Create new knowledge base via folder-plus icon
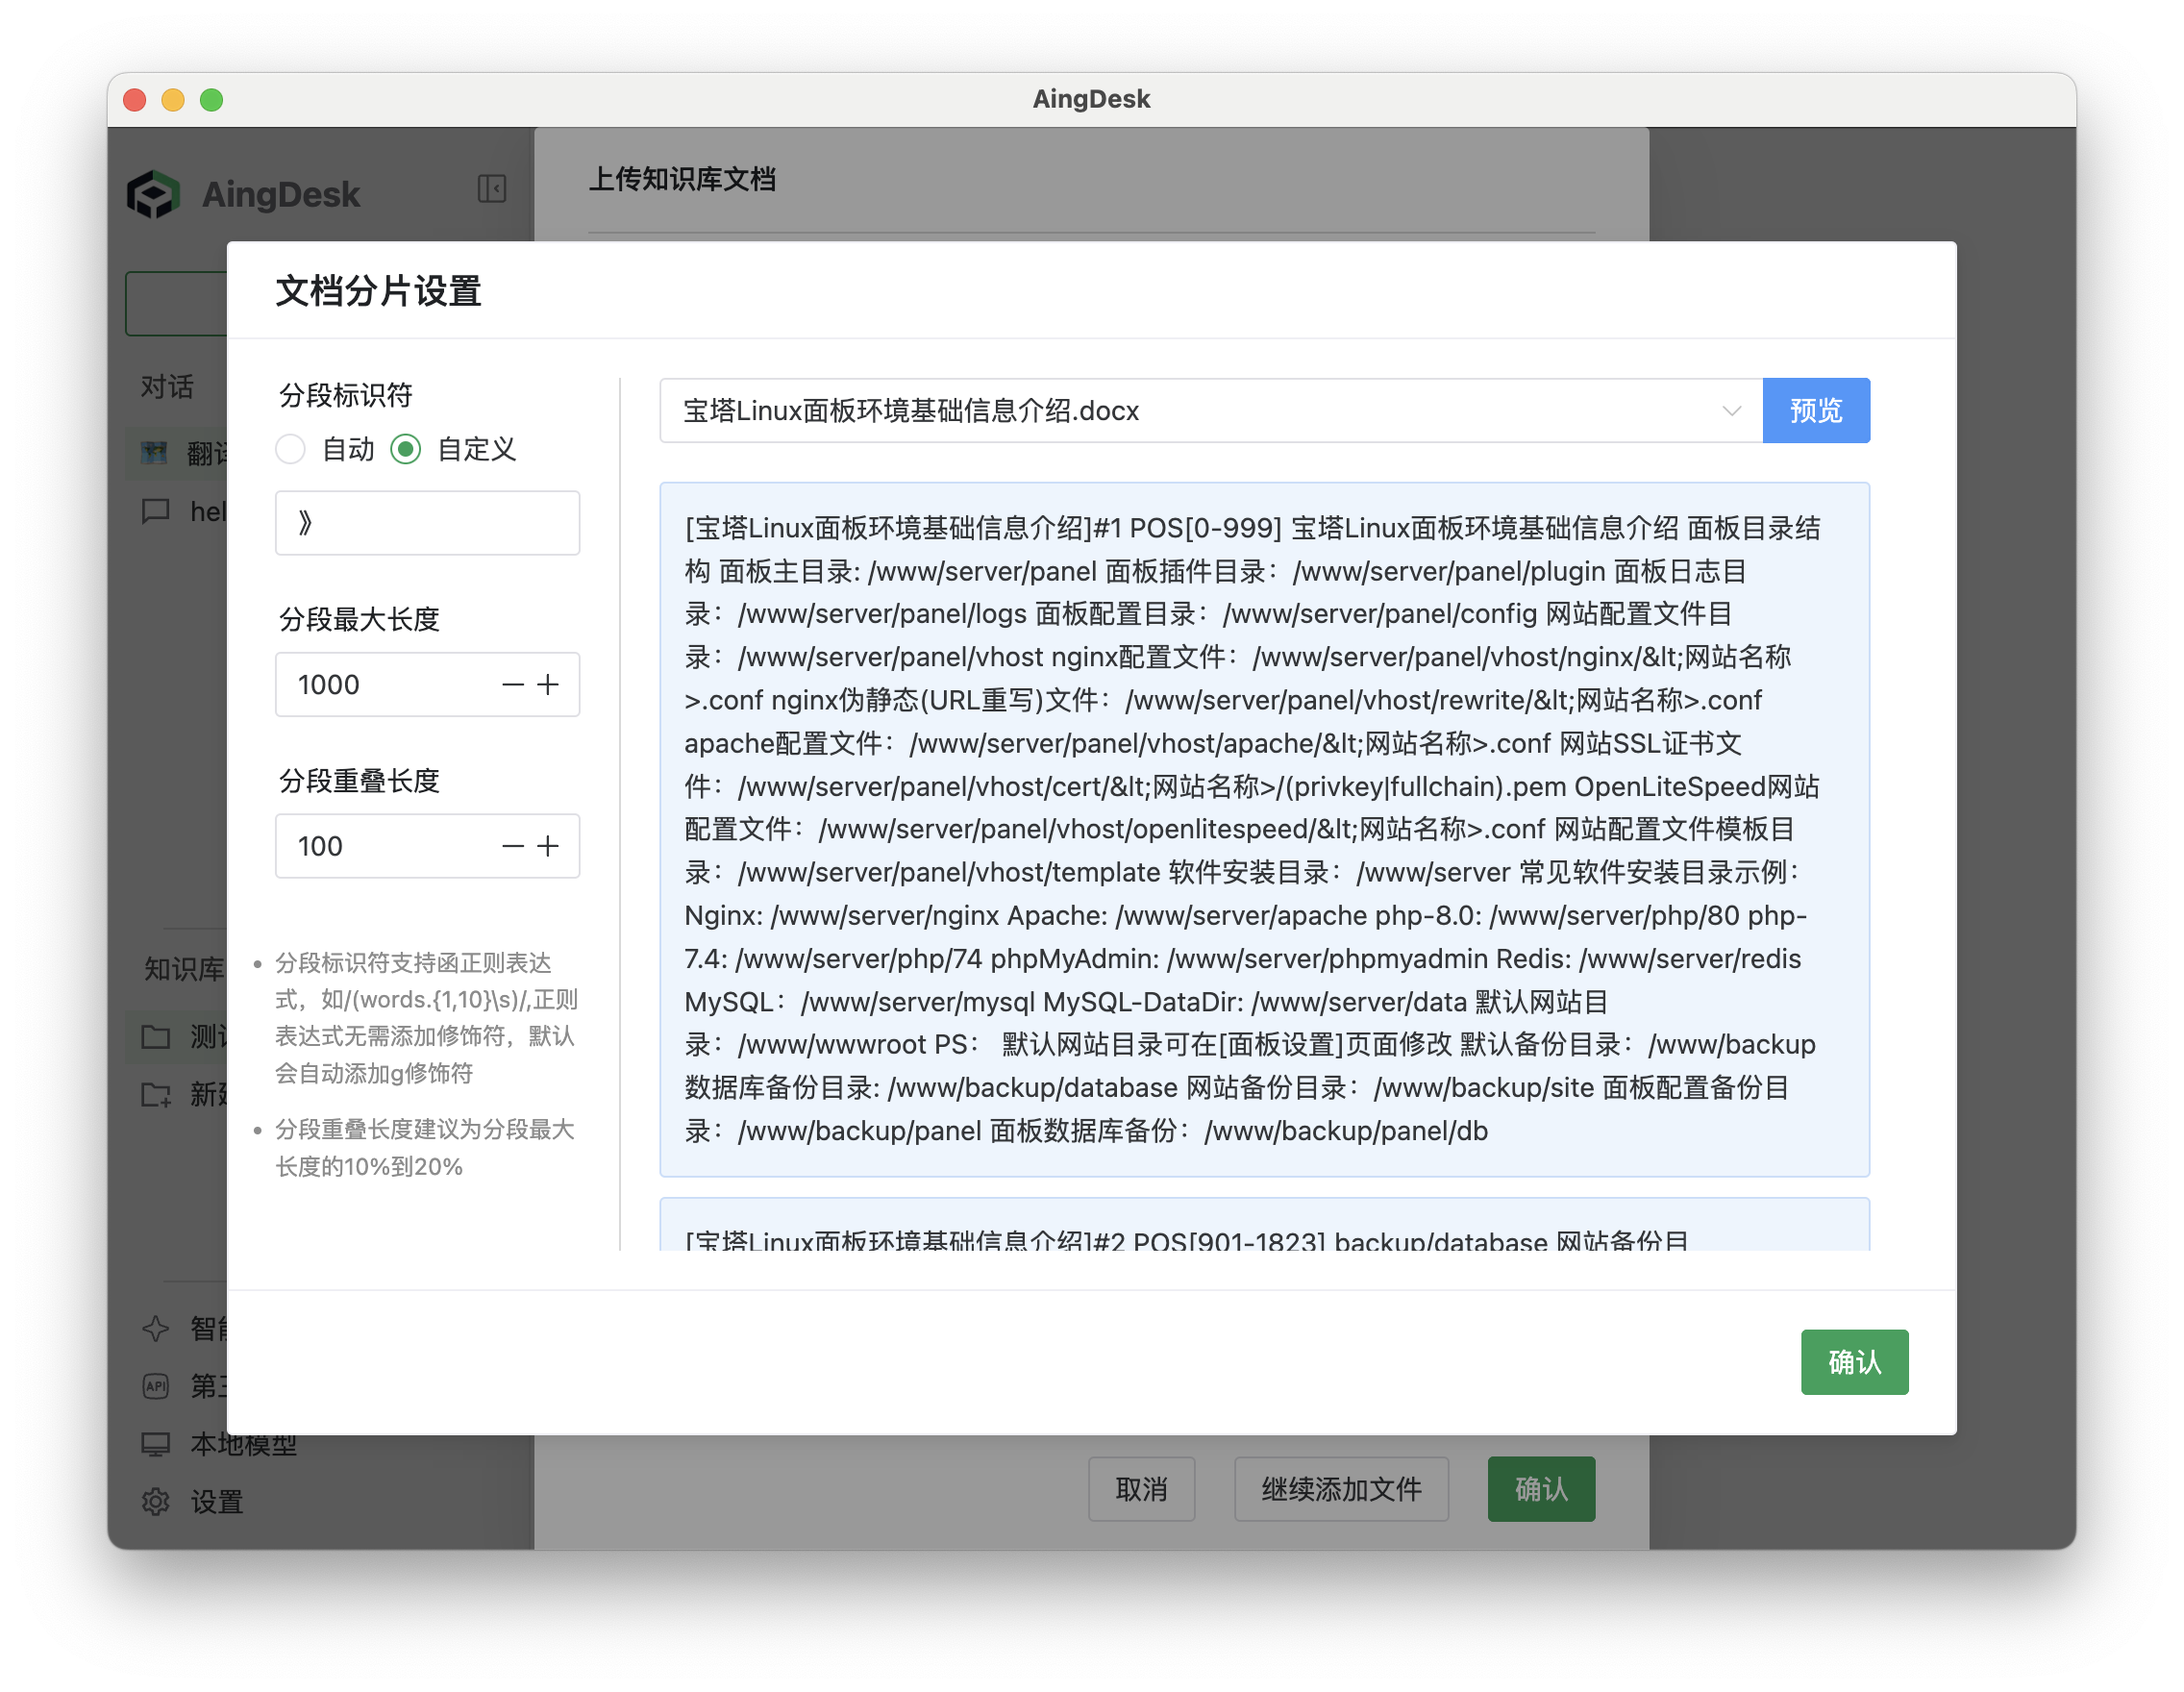2184x1692 pixels. point(157,1095)
